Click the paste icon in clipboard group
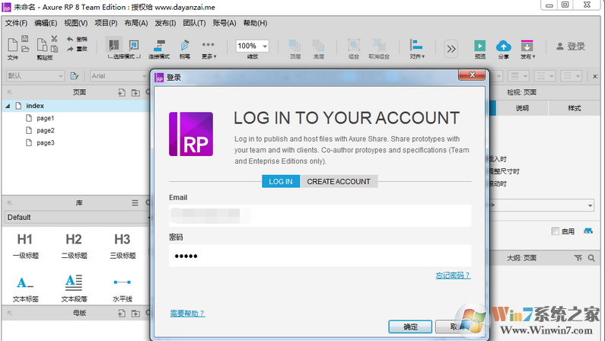 point(42,44)
